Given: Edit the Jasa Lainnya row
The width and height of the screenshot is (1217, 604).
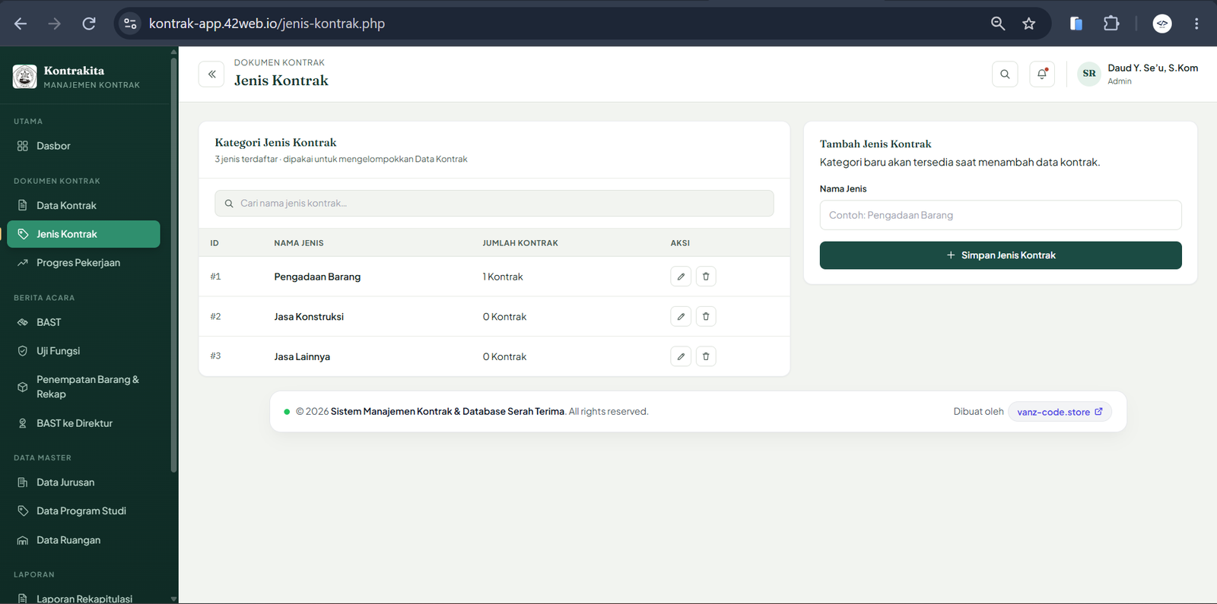Looking at the screenshot, I should pos(681,356).
